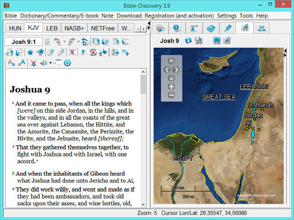Click the verse list icon next to Josh 9:1

pos(48,42)
